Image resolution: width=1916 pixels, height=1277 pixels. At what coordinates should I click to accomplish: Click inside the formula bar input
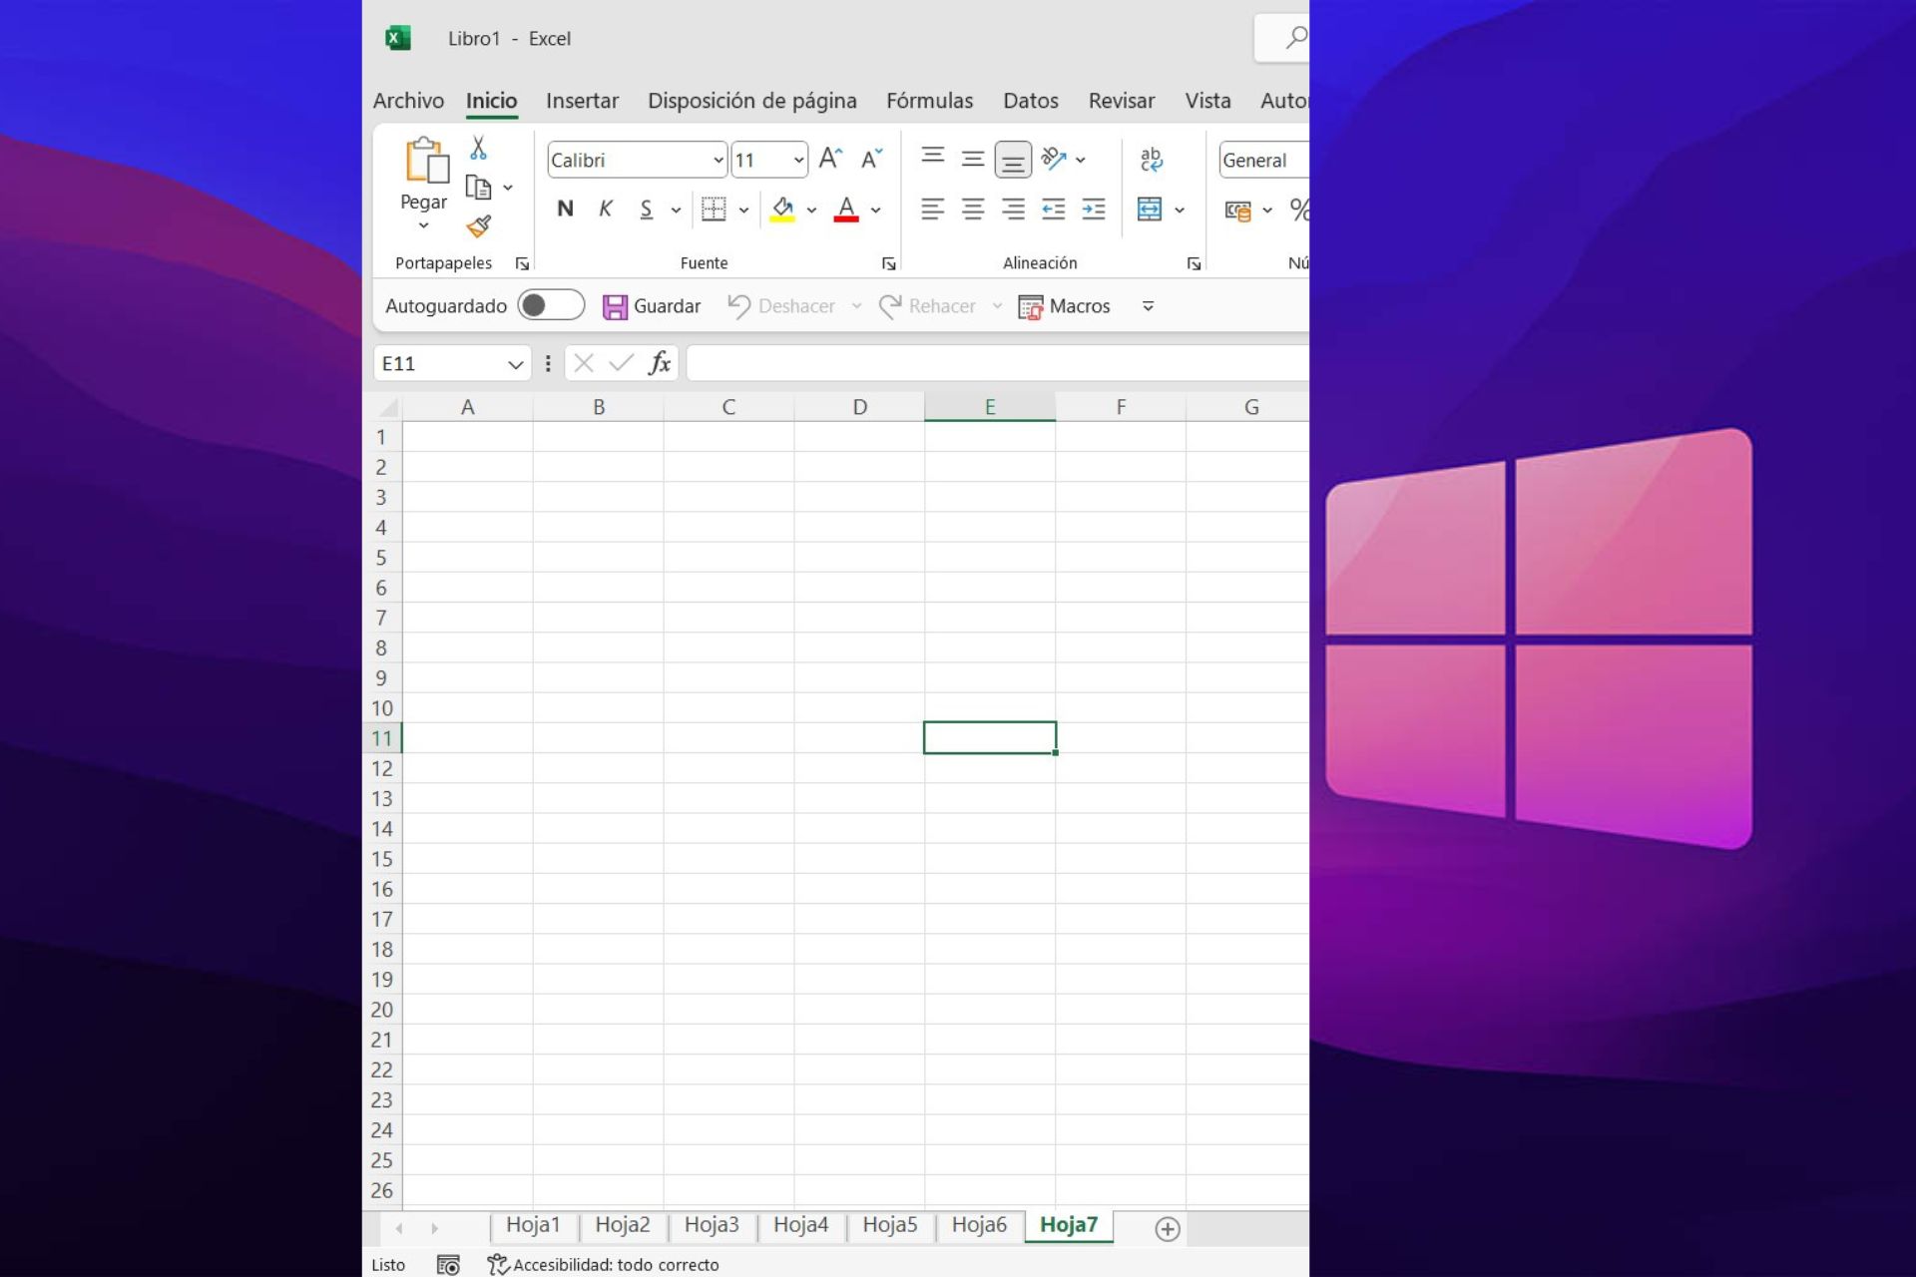point(998,363)
